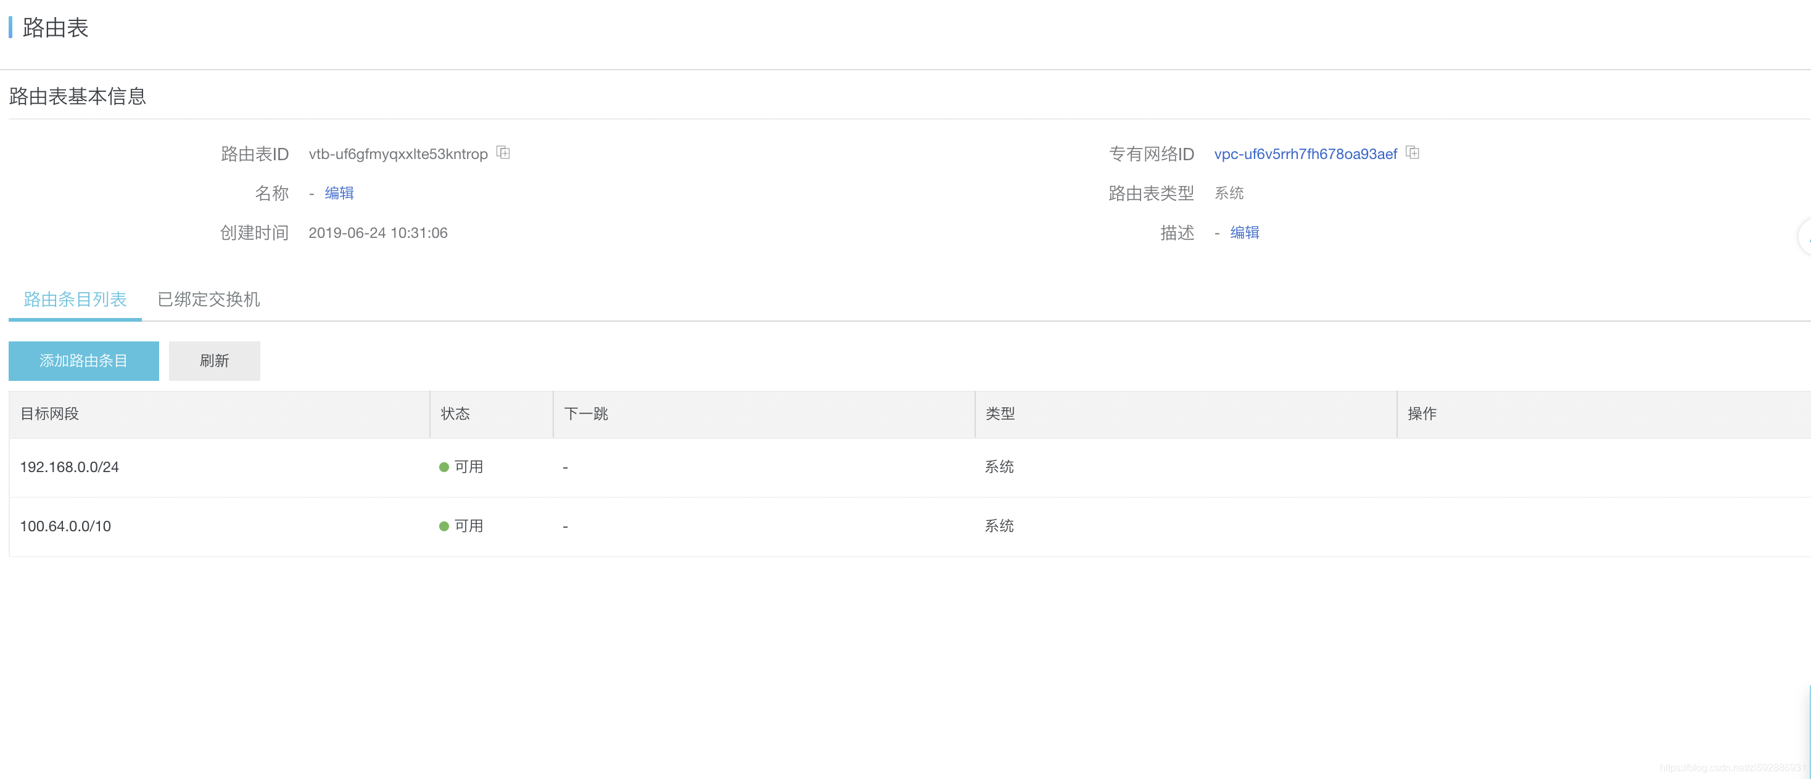
Task: Click 可用 status in the 100.64.0.0/10 row
Action: coord(461,526)
